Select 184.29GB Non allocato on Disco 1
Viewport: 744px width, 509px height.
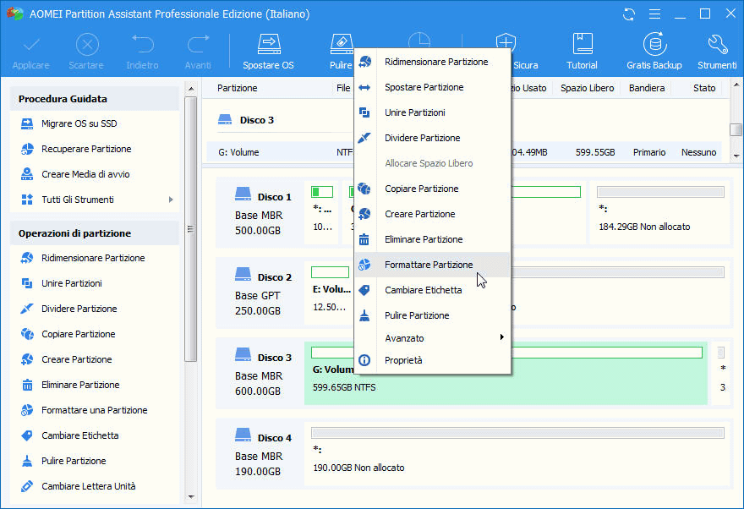pos(660,212)
